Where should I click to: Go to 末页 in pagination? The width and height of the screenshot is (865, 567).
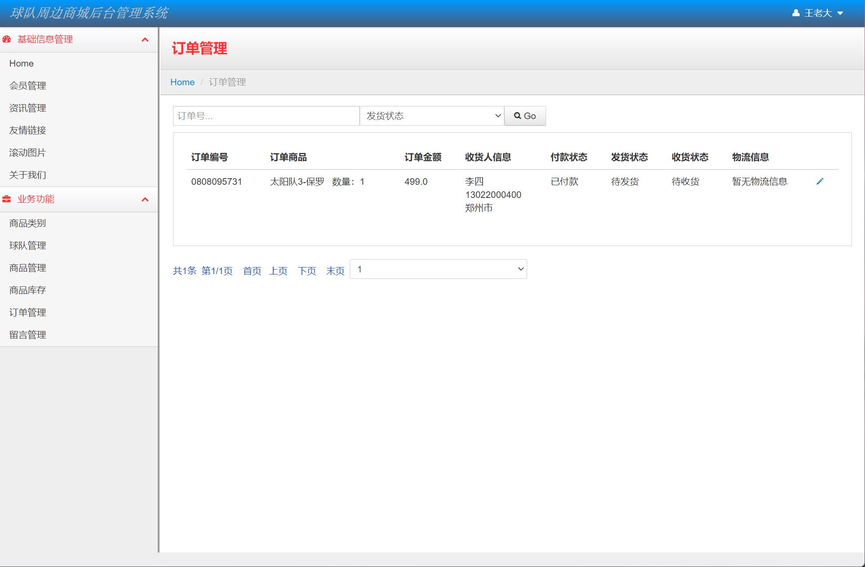[x=335, y=271]
